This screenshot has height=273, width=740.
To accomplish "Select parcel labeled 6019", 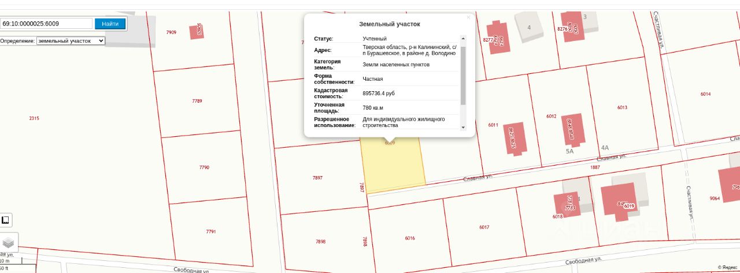I will [629, 206].
